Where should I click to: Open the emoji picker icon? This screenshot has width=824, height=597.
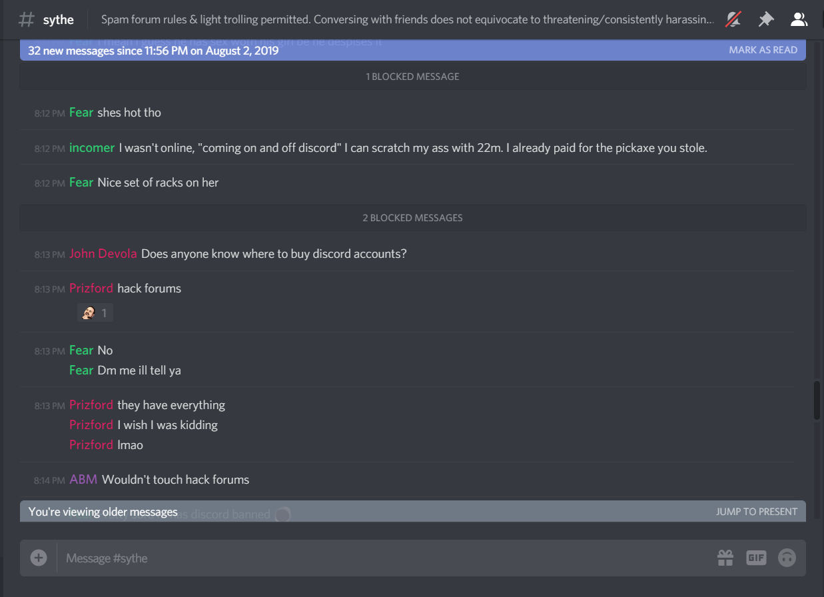787,558
